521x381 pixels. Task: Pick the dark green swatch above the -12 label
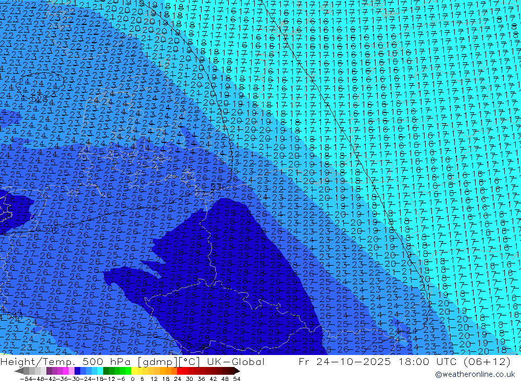pyautogui.click(x=106, y=371)
